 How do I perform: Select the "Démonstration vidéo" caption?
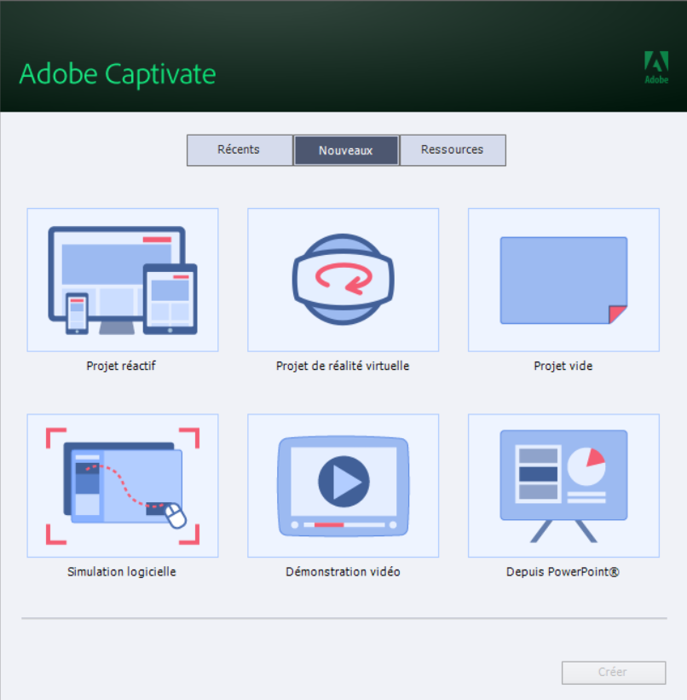[343, 571]
